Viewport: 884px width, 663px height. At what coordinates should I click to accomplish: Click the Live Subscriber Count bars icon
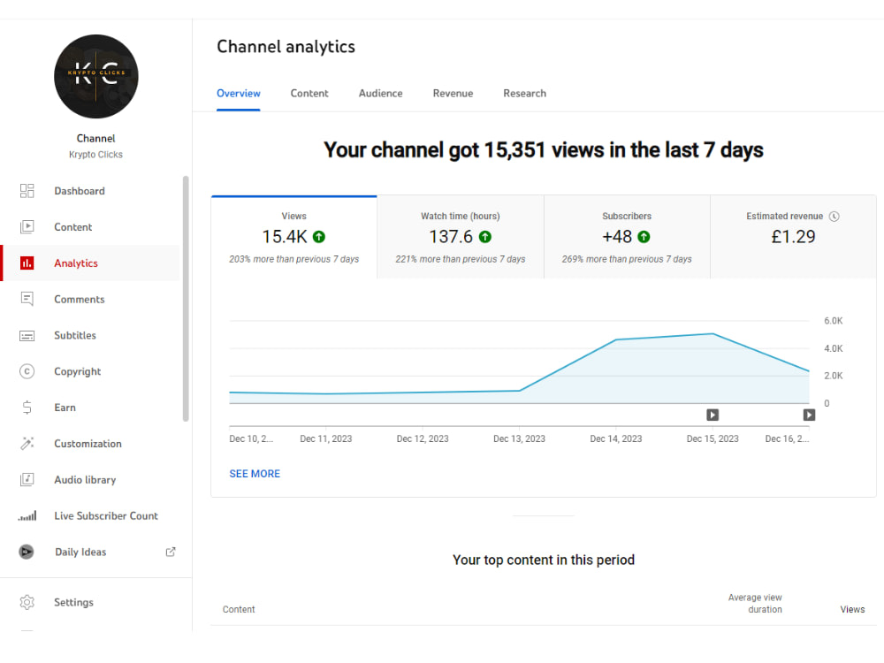pyautogui.click(x=27, y=516)
